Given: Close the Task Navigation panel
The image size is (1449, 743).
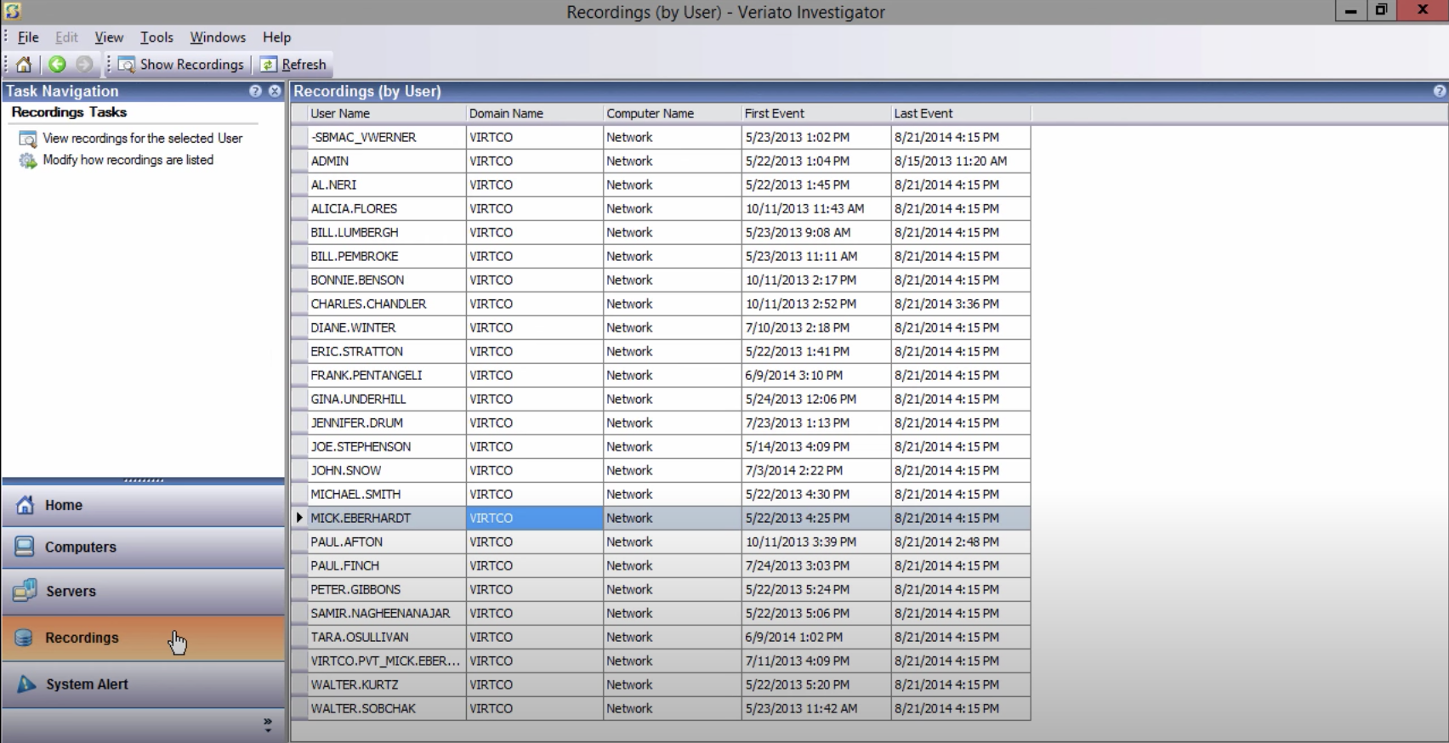Looking at the screenshot, I should (x=275, y=91).
